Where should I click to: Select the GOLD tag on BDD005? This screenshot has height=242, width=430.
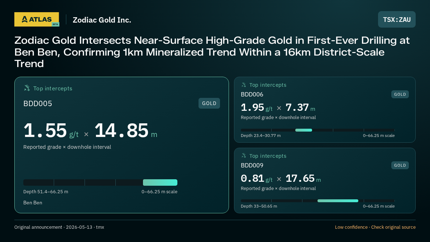point(209,103)
